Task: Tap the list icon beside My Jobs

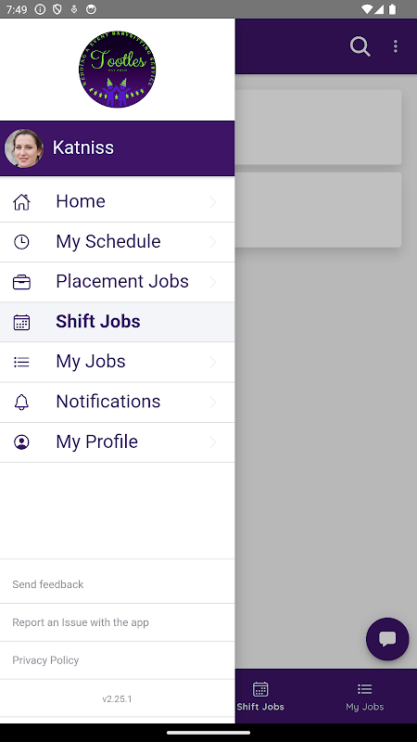Action: [x=21, y=362]
